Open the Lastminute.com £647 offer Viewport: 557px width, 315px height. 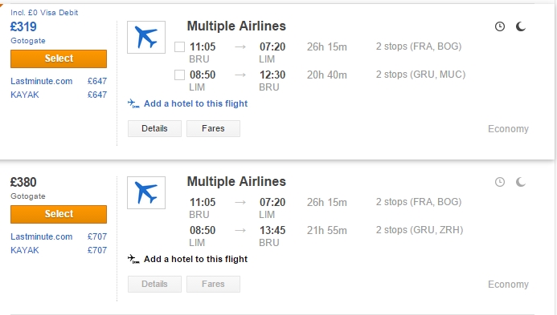click(59, 81)
